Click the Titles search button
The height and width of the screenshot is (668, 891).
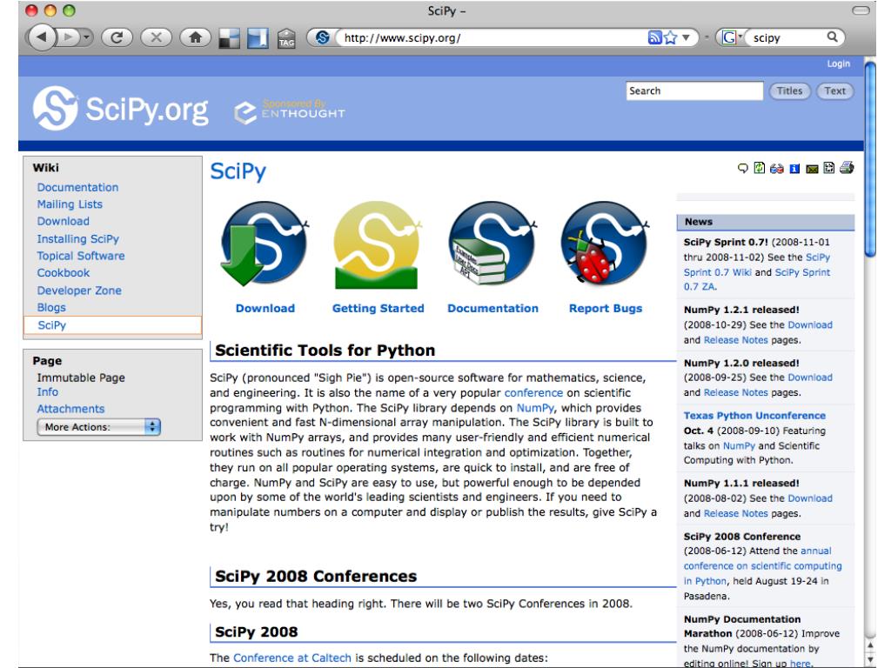click(x=789, y=90)
